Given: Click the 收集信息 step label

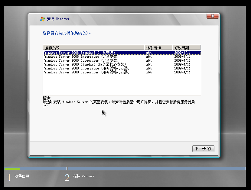Looking at the screenshot, I should (22, 176).
